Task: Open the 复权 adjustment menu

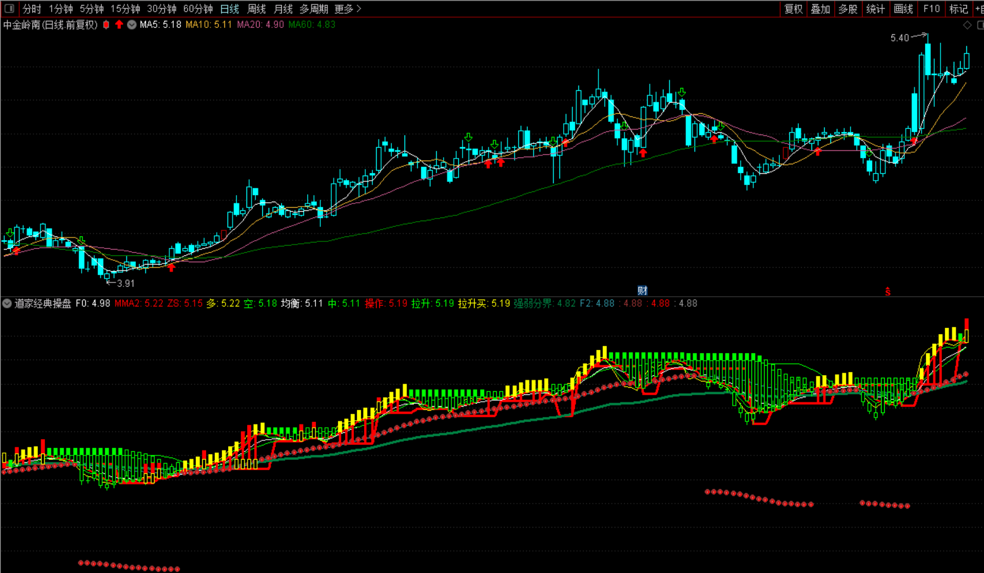Action: coord(793,9)
